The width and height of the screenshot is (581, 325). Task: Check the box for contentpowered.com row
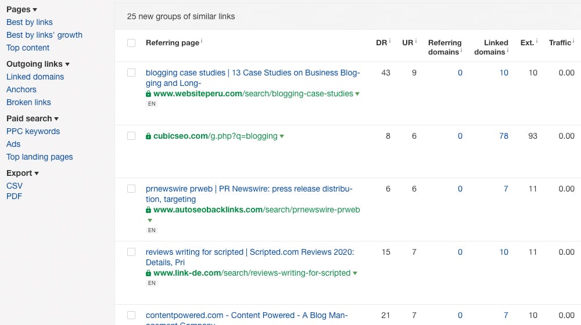click(x=131, y=315)
